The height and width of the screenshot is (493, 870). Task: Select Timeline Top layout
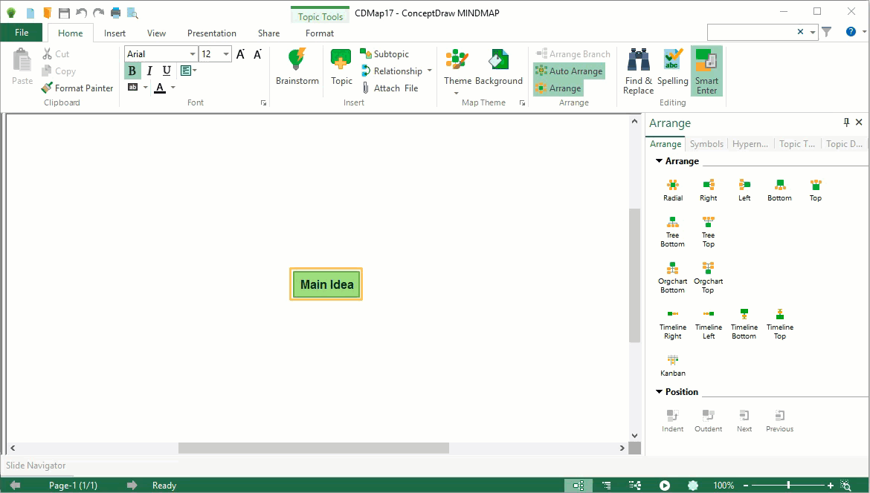[779, 324]
